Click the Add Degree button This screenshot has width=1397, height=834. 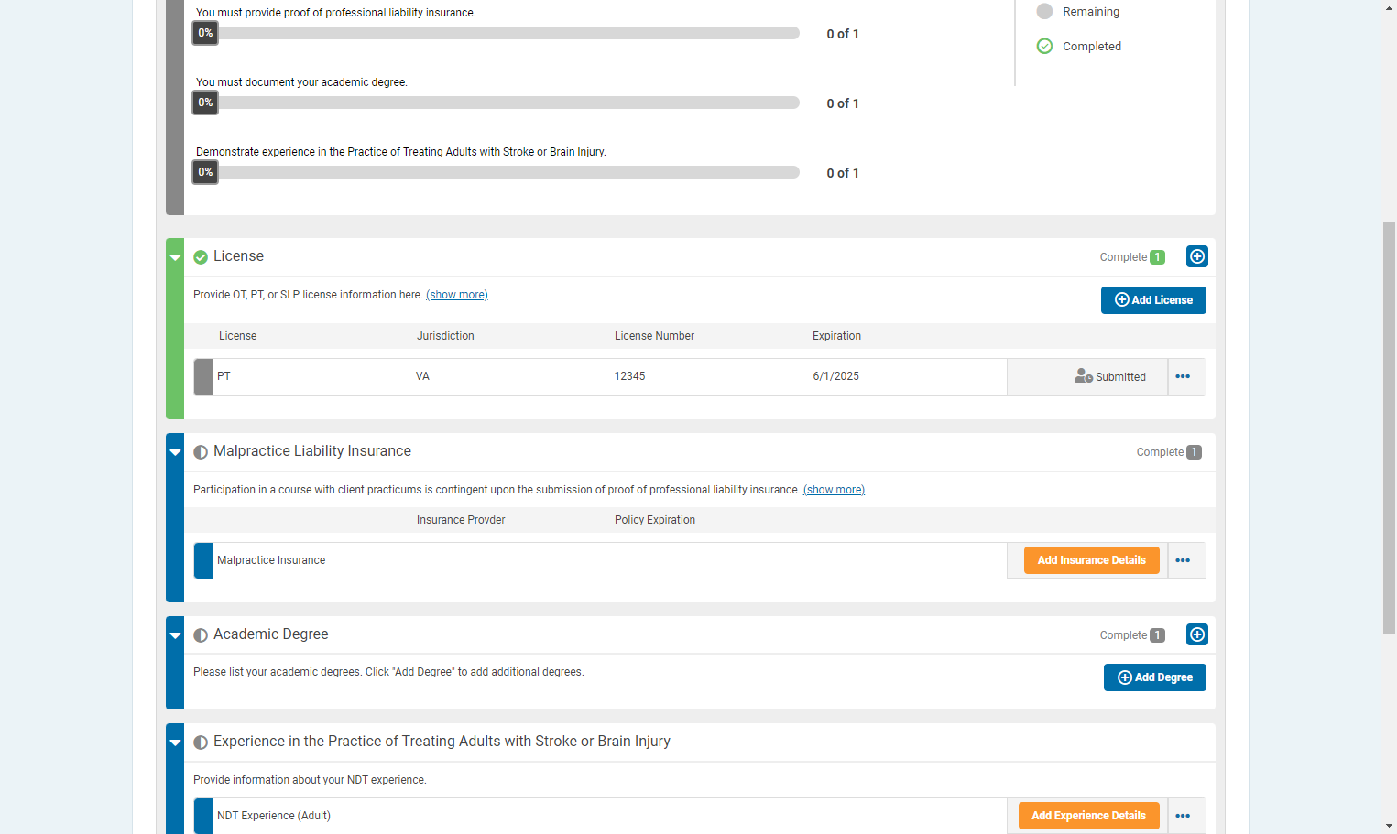tap(1154, 677)
